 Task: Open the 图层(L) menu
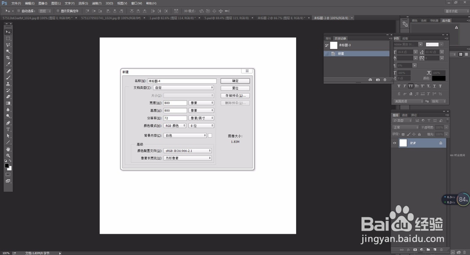pos(56,3)
